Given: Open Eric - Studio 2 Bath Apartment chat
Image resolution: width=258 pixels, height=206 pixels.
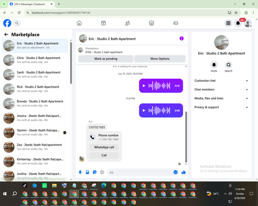Looking at the screenshot, I should click(x=35, y=45).
